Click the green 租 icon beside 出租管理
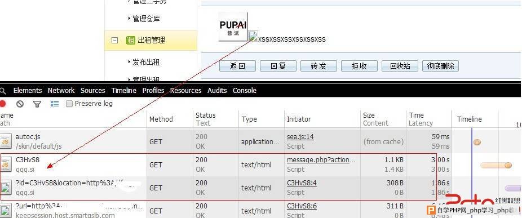Viewport: 522px width, 218px height. click(x=131, y=40)
